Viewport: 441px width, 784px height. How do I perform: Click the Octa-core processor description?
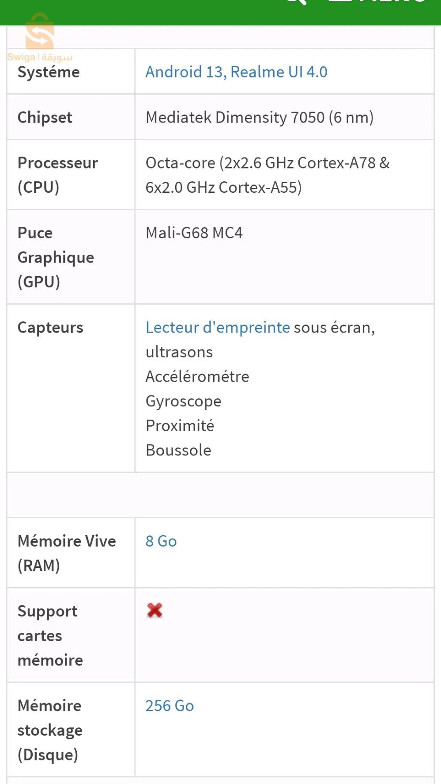pos(268,175)
